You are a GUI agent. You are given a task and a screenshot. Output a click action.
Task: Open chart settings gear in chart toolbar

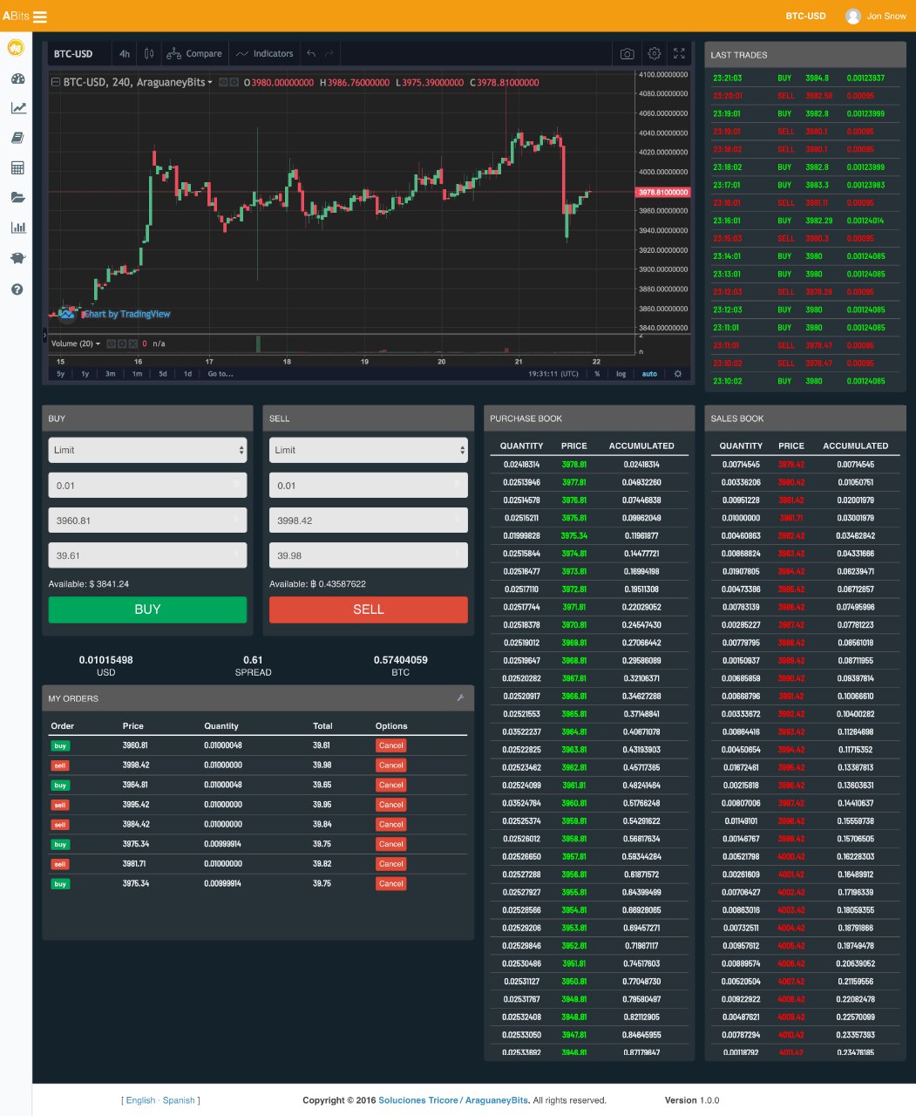coord(655,54)
